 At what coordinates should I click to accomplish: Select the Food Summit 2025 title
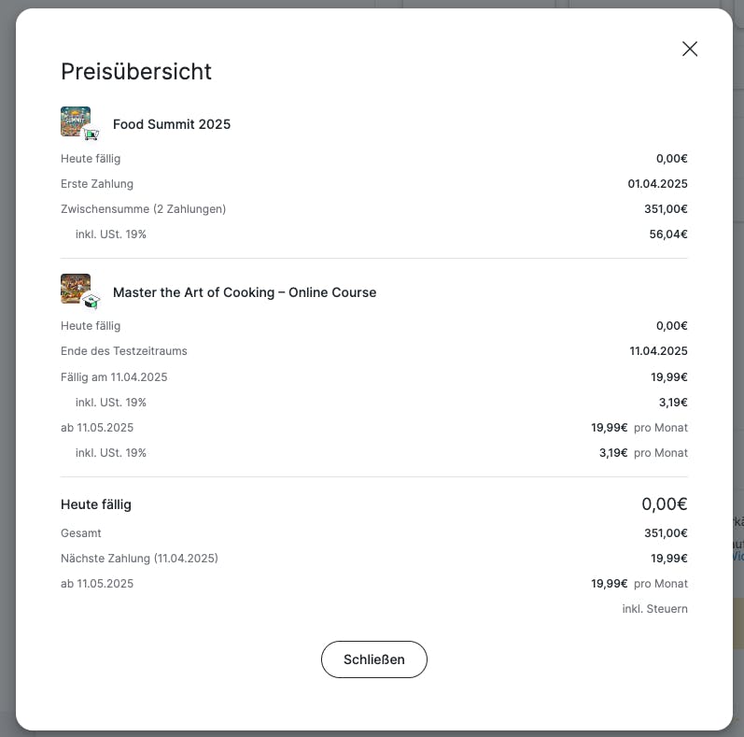[x=172, y=124]
